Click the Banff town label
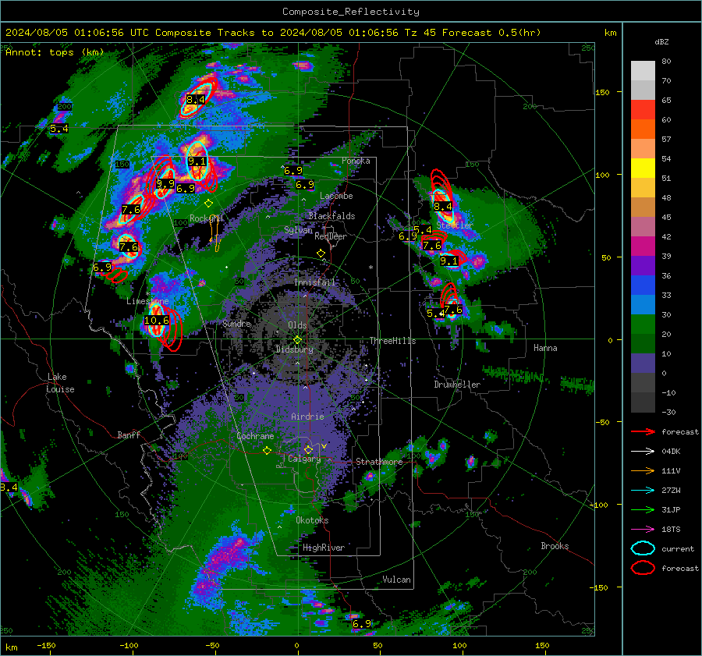 [129, 434]
